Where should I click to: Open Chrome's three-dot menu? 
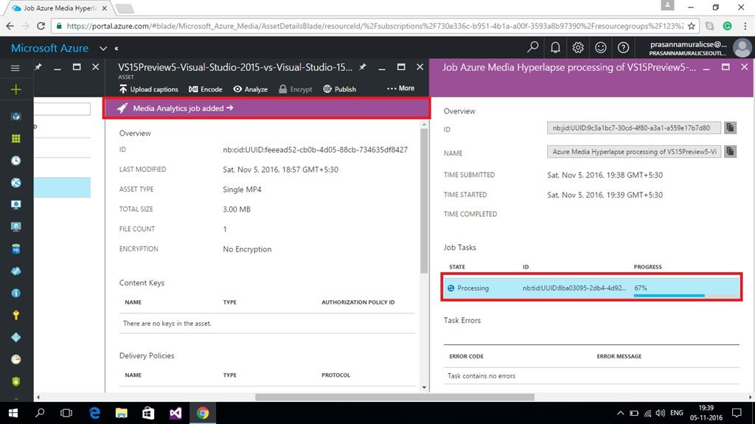[x=745, y=26]
